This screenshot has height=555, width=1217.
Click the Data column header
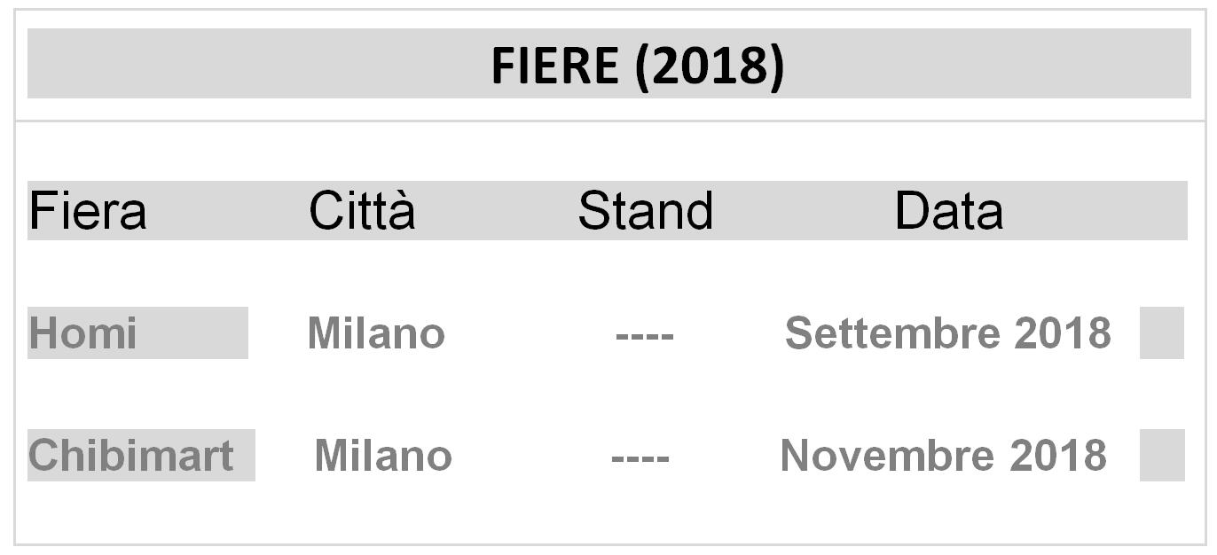[x=948, y=211]
